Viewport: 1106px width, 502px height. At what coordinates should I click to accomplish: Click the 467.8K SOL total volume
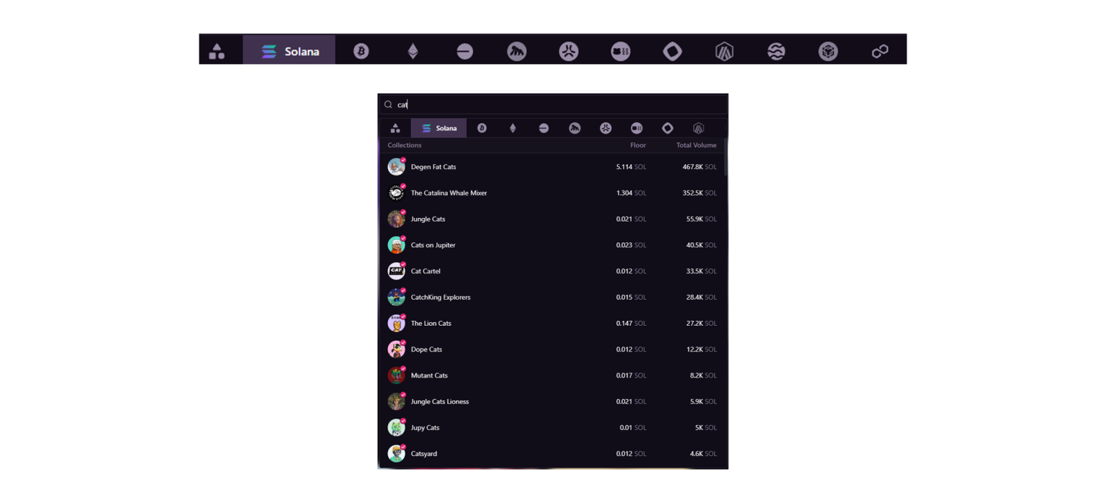(x=700, y=167)
